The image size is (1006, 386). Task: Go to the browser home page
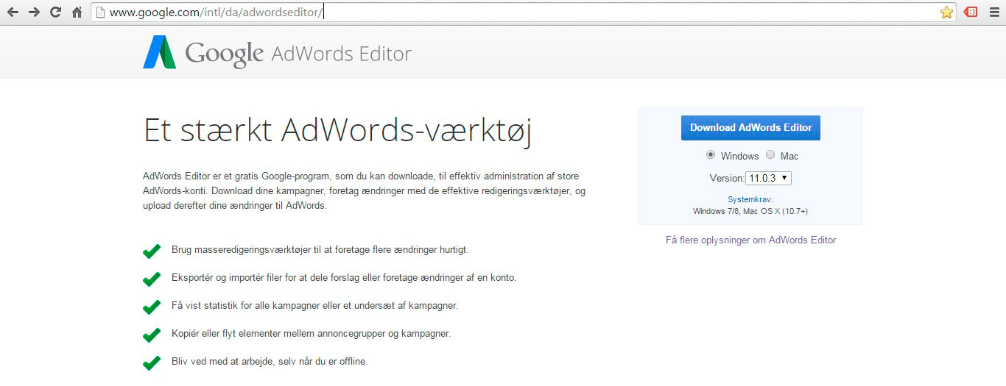pyautogui.click(x=77, y=12)
